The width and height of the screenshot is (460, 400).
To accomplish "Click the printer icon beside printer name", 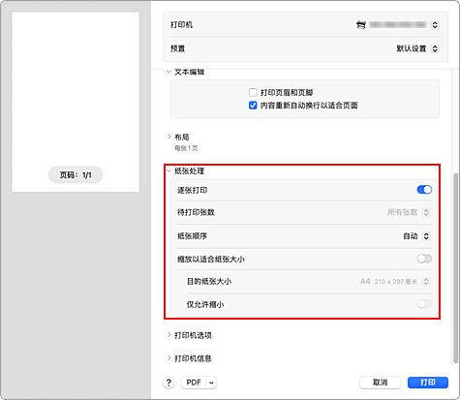I will [361, 25].
